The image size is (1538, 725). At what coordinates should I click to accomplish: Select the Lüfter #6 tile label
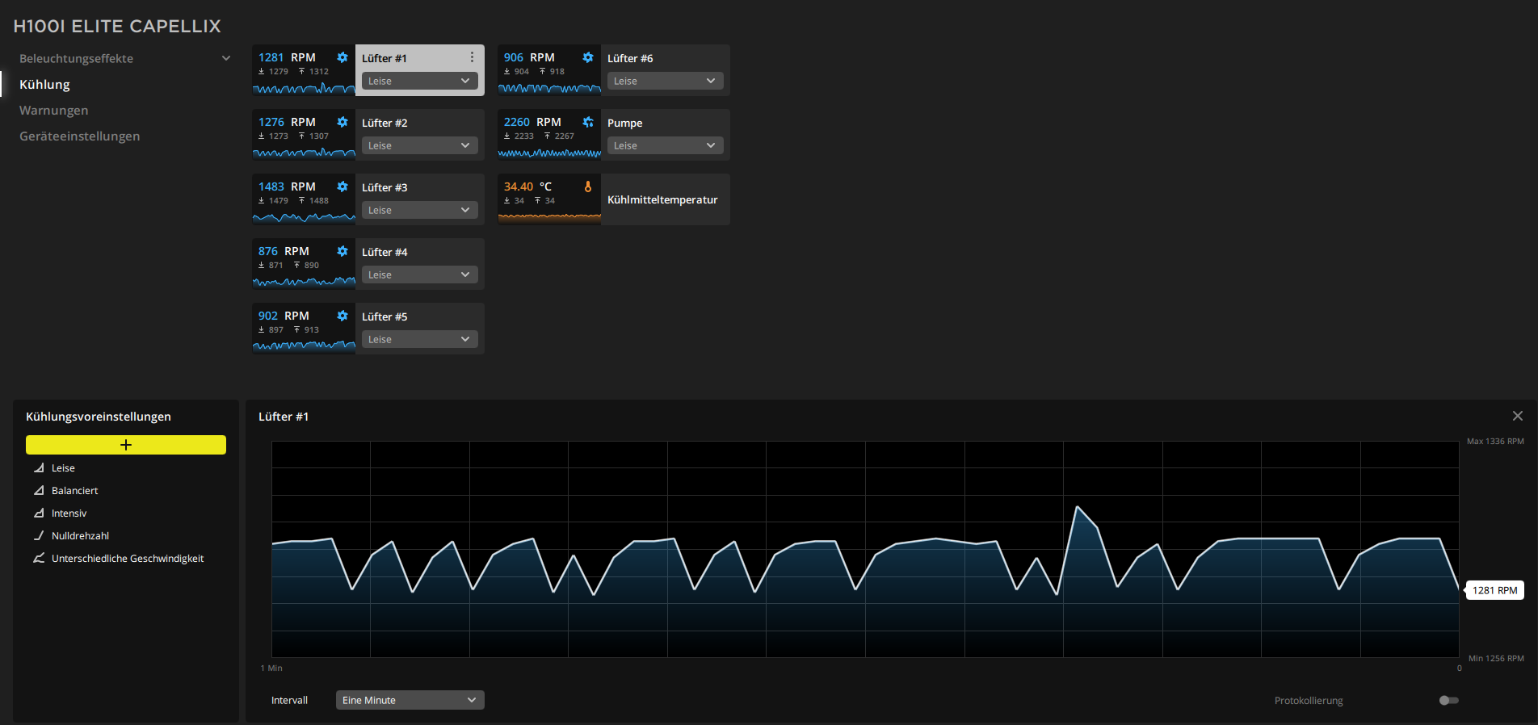coord(630,58)
